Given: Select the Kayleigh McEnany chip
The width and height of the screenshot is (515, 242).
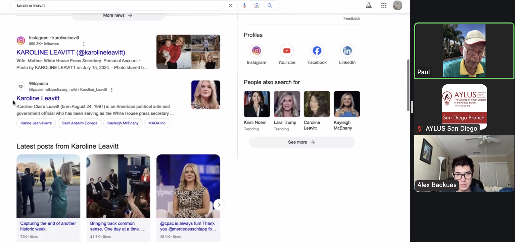Looking at the screenshot, I should tap(123, 123).
